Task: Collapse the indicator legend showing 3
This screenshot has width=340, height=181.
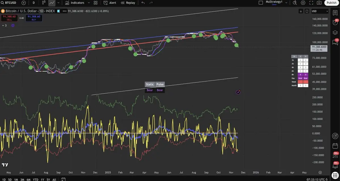Action: pyautogui.click(x=4, y=26)
